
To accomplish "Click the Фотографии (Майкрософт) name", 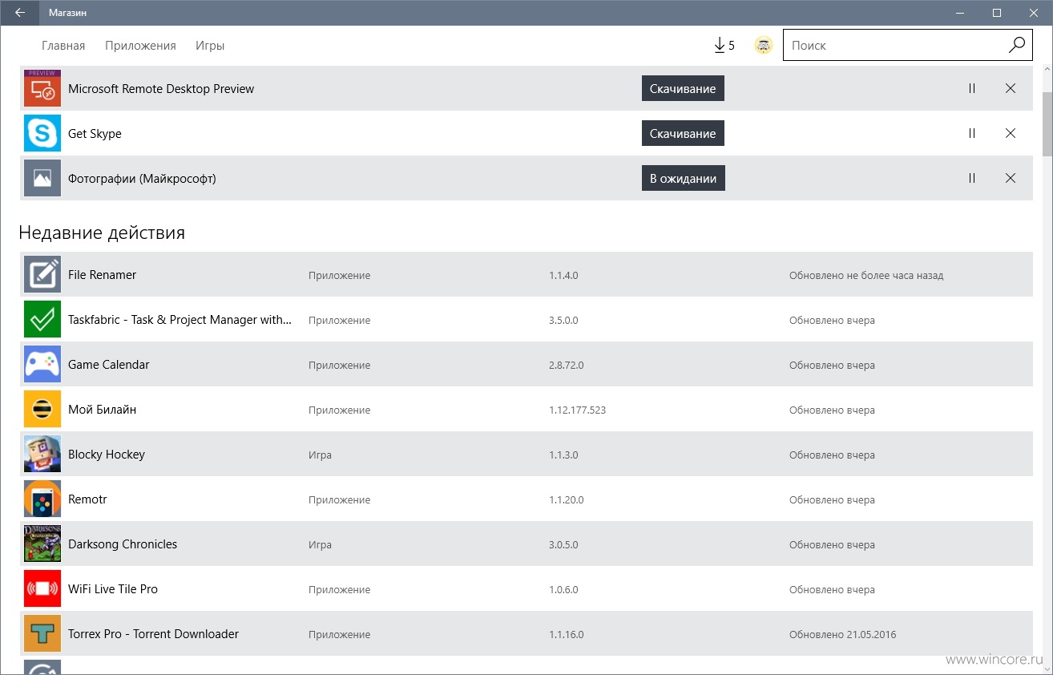I will pyautogui.click(x=142, y=179).
